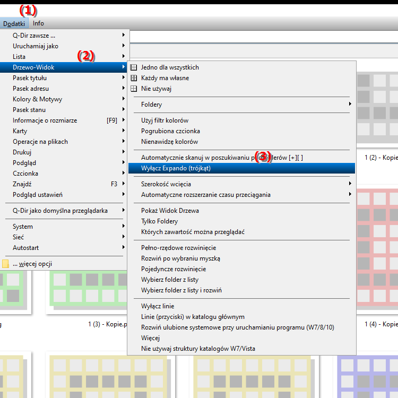
Task: Select Których zawartość można przeglądać
Action: click(x=241, y=232)
